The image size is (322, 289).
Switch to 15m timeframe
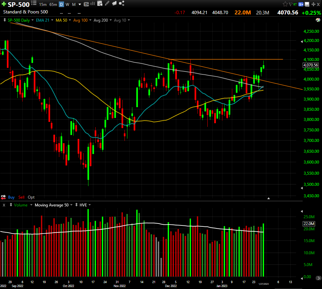[43, 5]
